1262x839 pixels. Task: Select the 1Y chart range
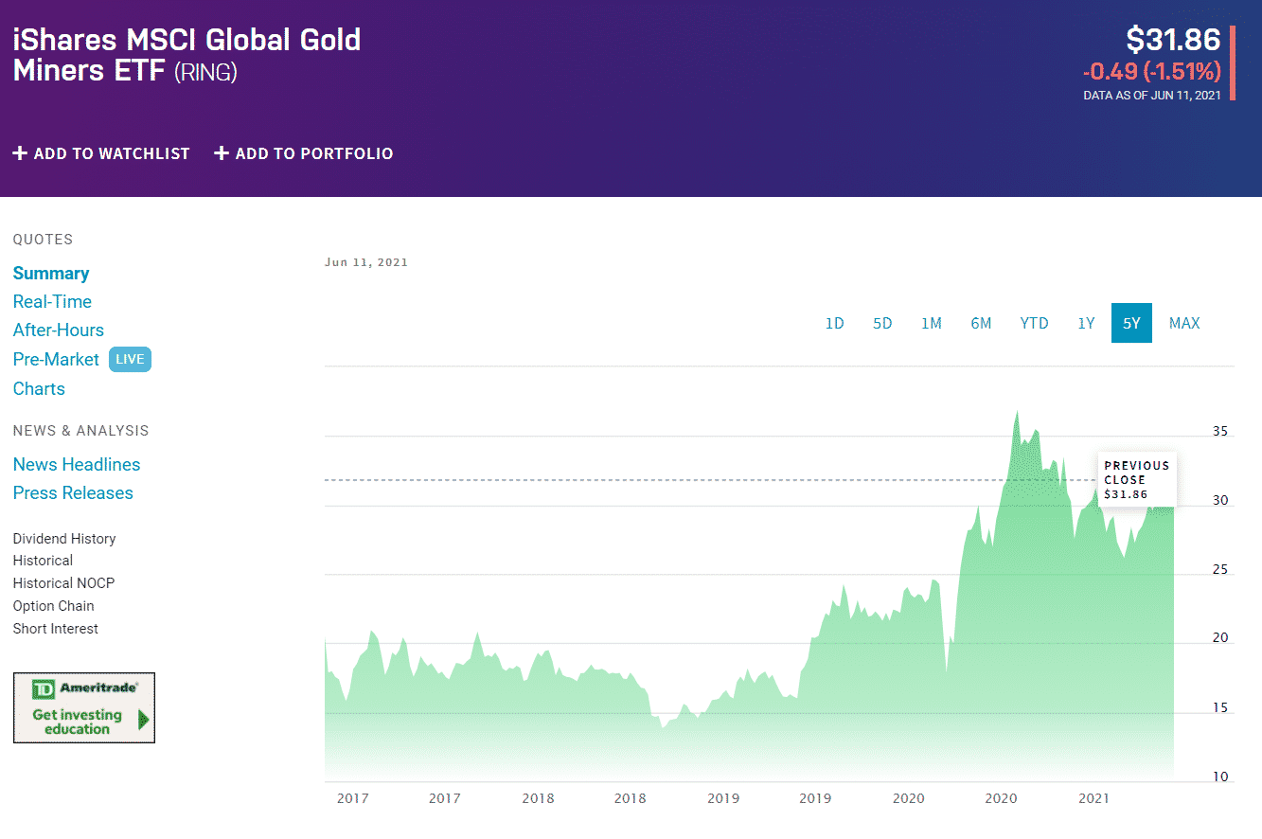(x=1086, y=324)
